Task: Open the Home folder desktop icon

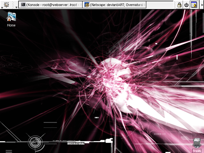Action: point(11,19)
